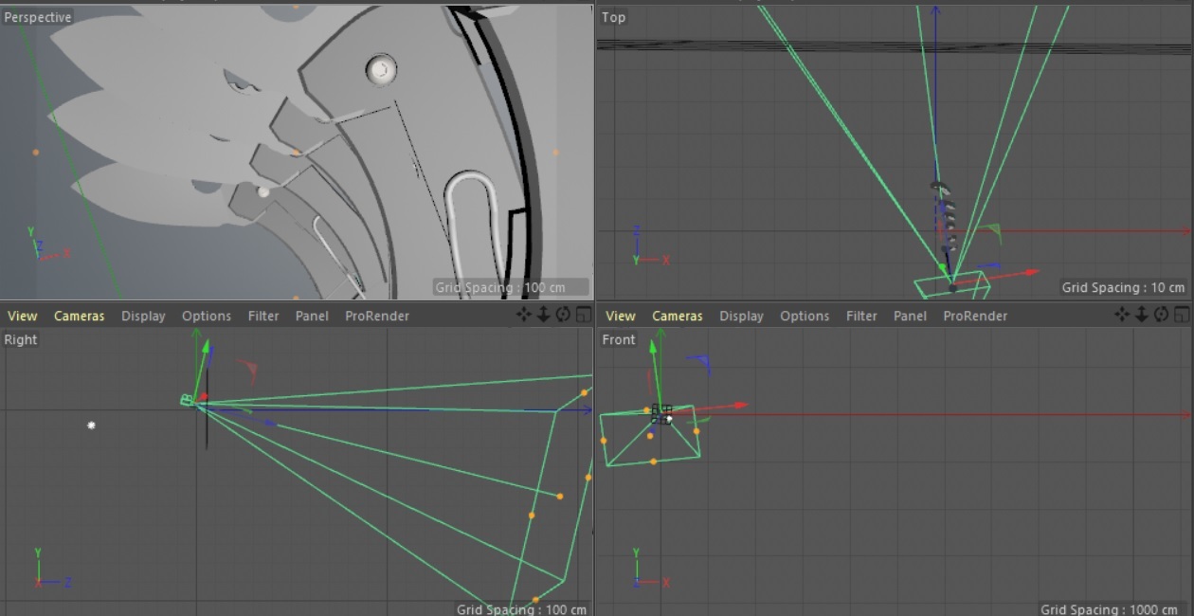Open Cameras menu of Front viewport

pos(678,316)
